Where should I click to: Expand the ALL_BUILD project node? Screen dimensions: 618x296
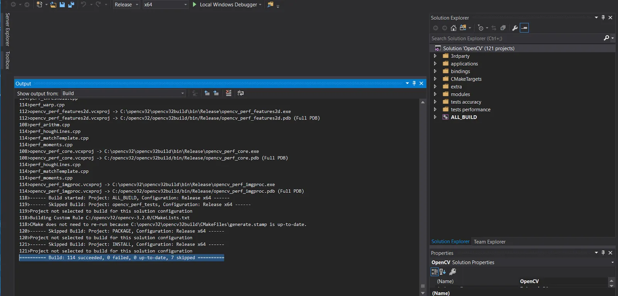click(x=435, y=117)
